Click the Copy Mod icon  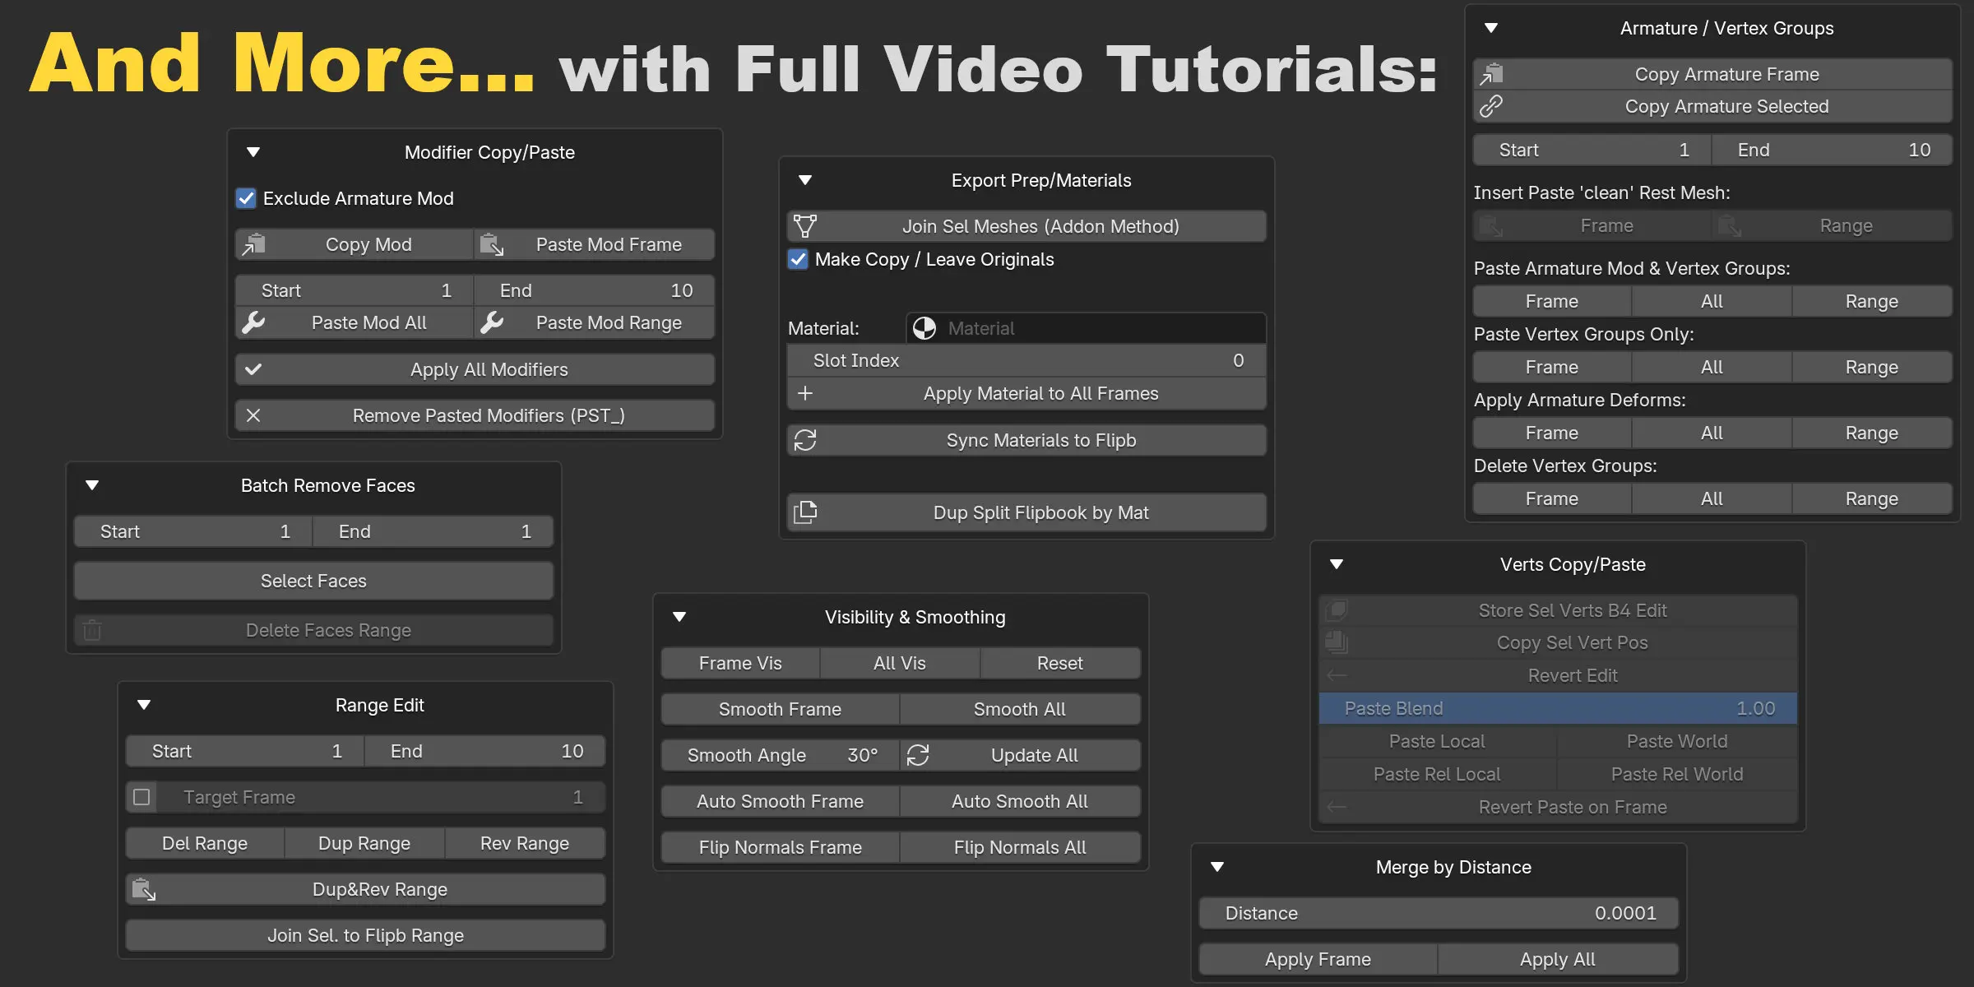coord(253,244)
